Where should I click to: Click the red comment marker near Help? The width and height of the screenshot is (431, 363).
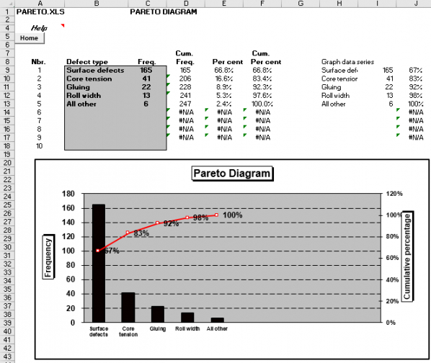coord(63,25)
